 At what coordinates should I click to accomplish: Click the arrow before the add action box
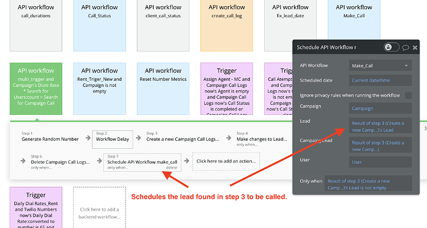pos(186,161)
